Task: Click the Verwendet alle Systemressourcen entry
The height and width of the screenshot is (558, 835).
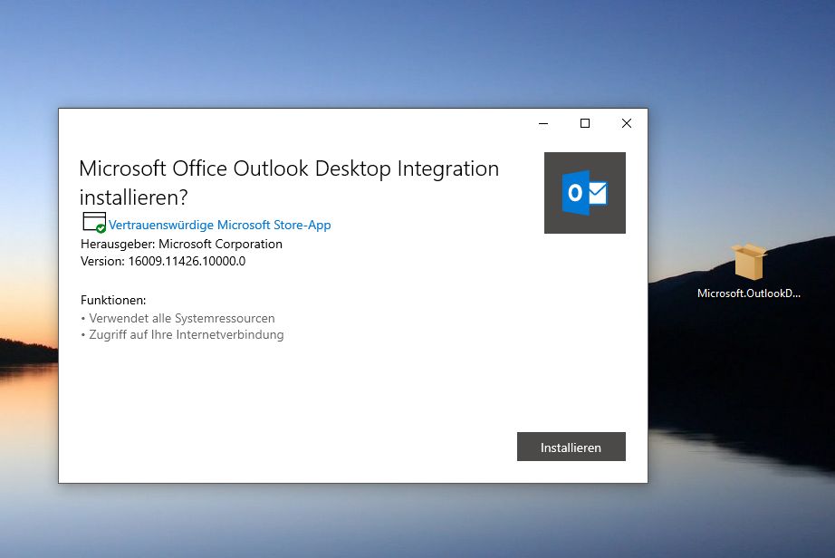Action: [x=178, y=318]
